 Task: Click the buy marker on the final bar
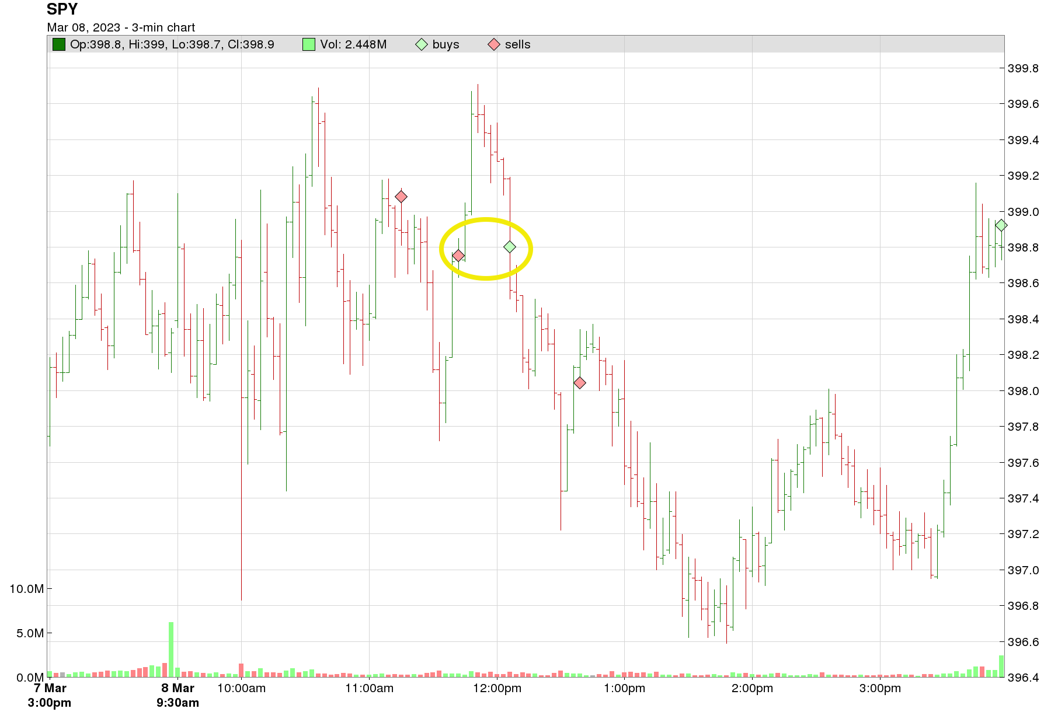[x=1001, y=225]
